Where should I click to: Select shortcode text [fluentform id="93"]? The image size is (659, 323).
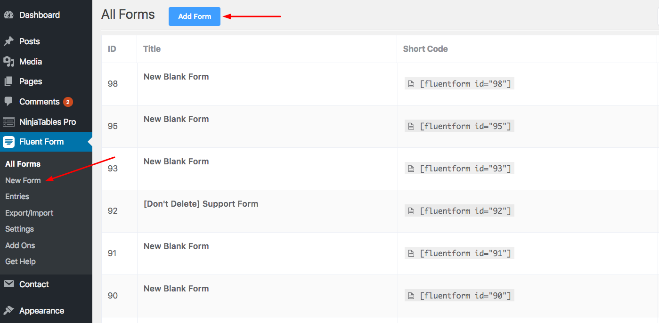pos(465,169)
